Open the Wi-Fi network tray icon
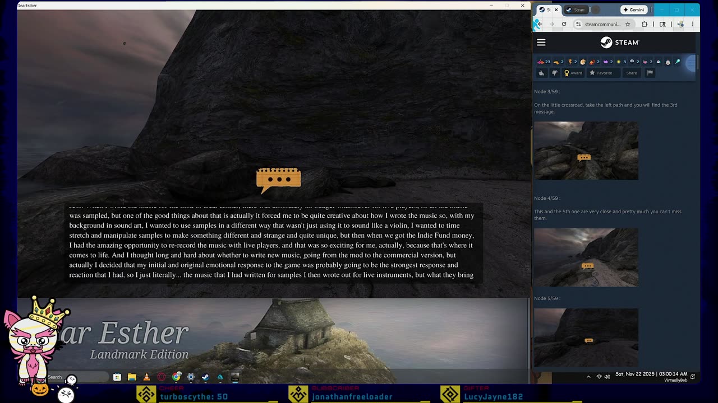718x403 pixels. tap(599, 377)
